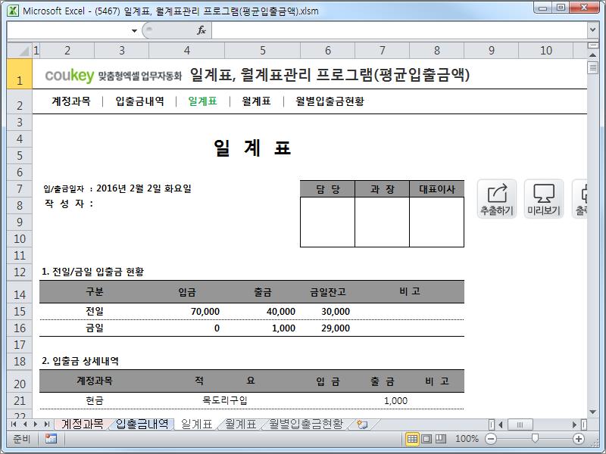Screen dimensions: 606x454
Task: Click the 담 당 approval header cell
Action: [328, 189]
